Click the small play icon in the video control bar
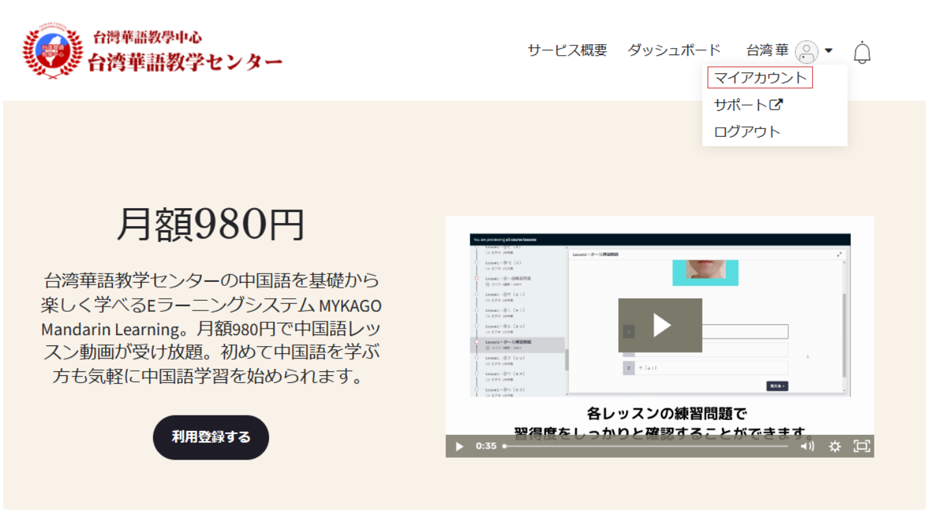The height and width of the screenshot is (525, 934). click(459, 446)
